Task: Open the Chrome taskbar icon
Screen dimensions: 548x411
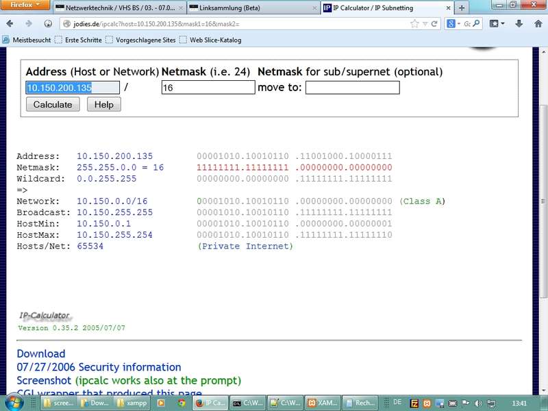Action: [182, 403]
